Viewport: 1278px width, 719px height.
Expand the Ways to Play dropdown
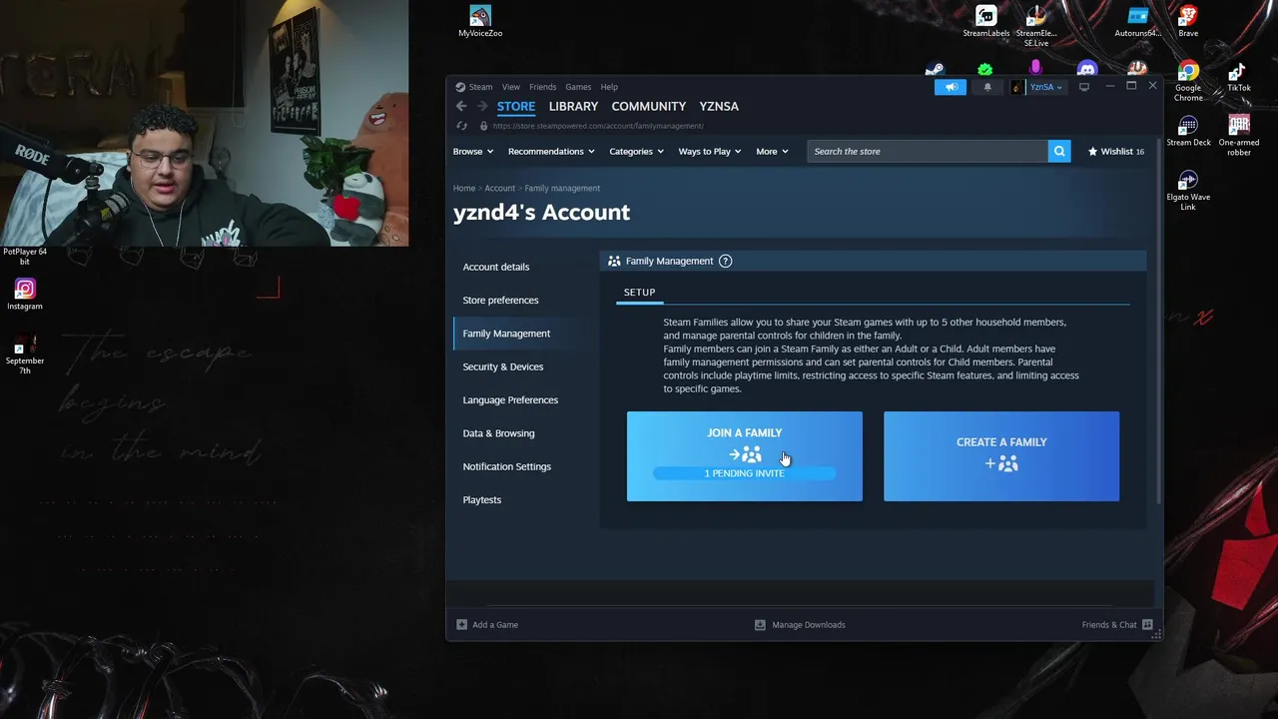tap(710, 151)
